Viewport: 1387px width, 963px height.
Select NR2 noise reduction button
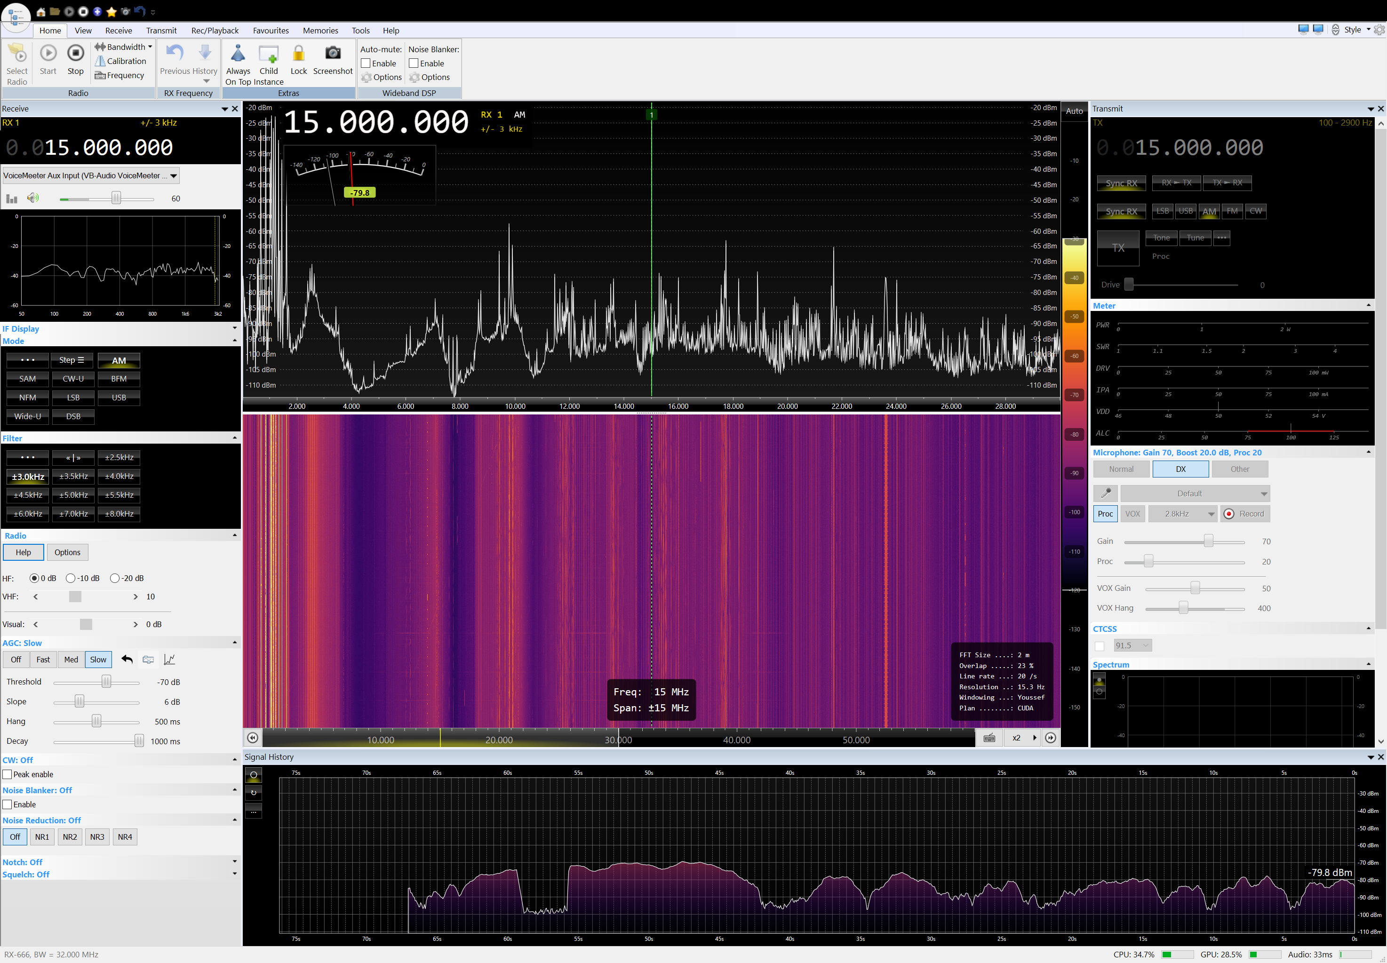(70, 837)
